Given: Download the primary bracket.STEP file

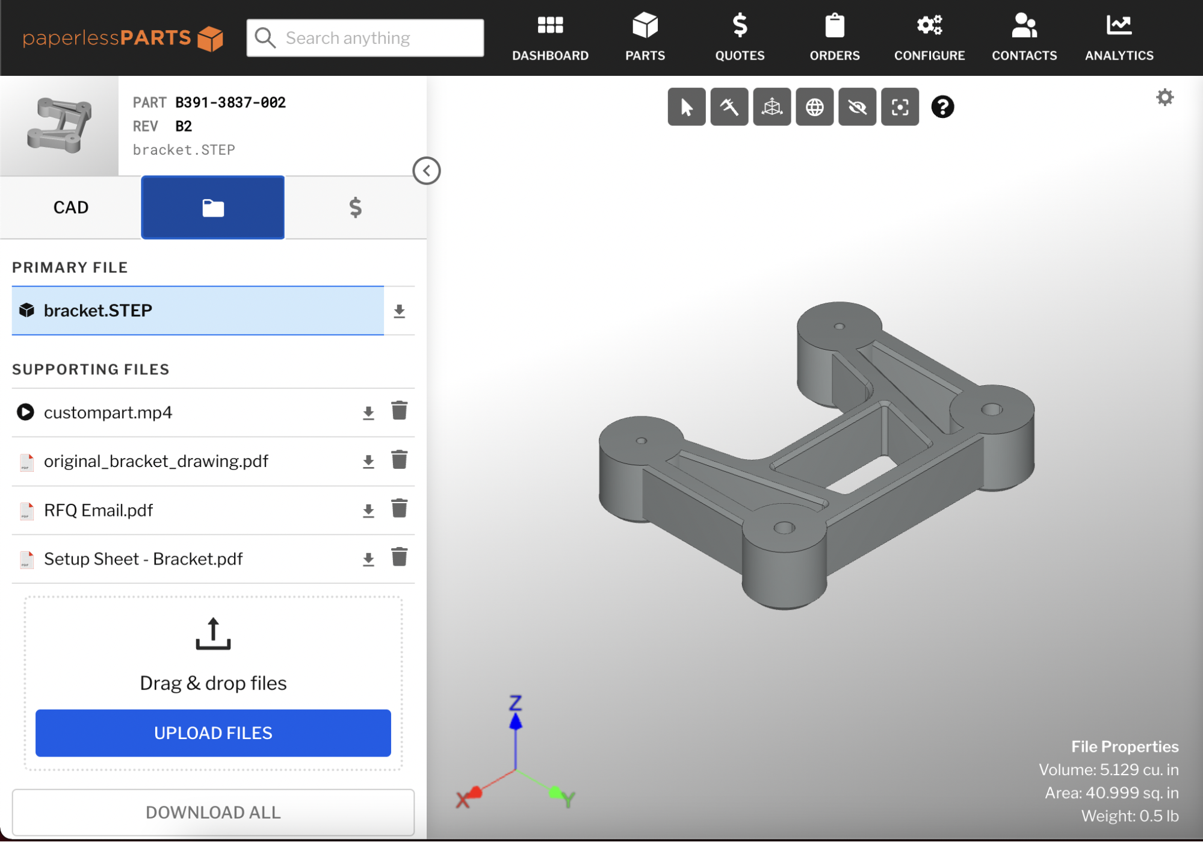Looking at the screenshot, I should point(399,311).
